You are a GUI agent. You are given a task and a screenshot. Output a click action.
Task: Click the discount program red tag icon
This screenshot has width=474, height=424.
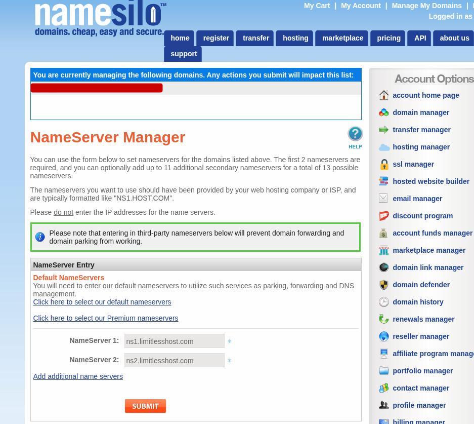383,216
